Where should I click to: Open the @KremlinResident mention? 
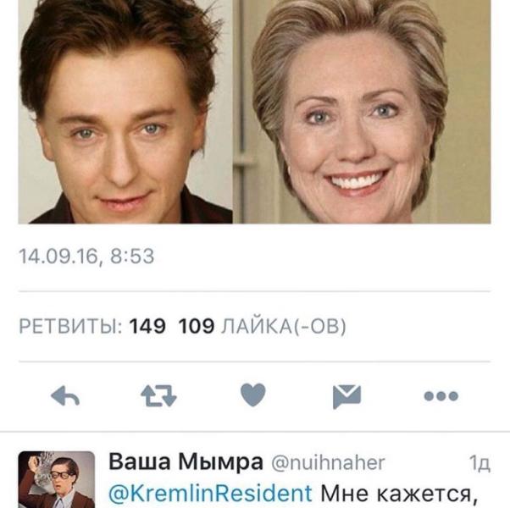tap(210, 493)
